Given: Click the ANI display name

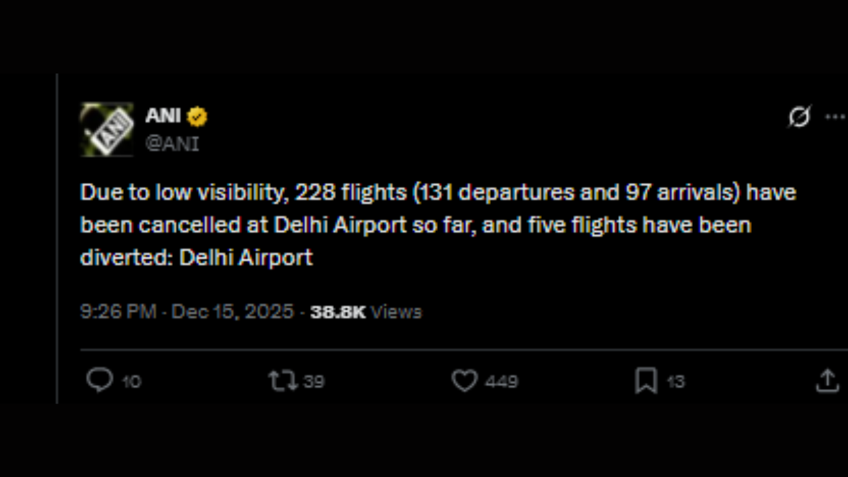Looking at the screenshot, I should coord(163,116).
